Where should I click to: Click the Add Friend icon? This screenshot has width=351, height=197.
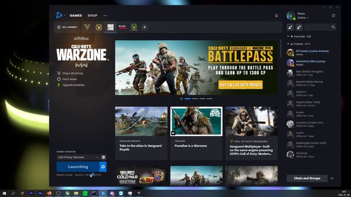tap(290, 27)
